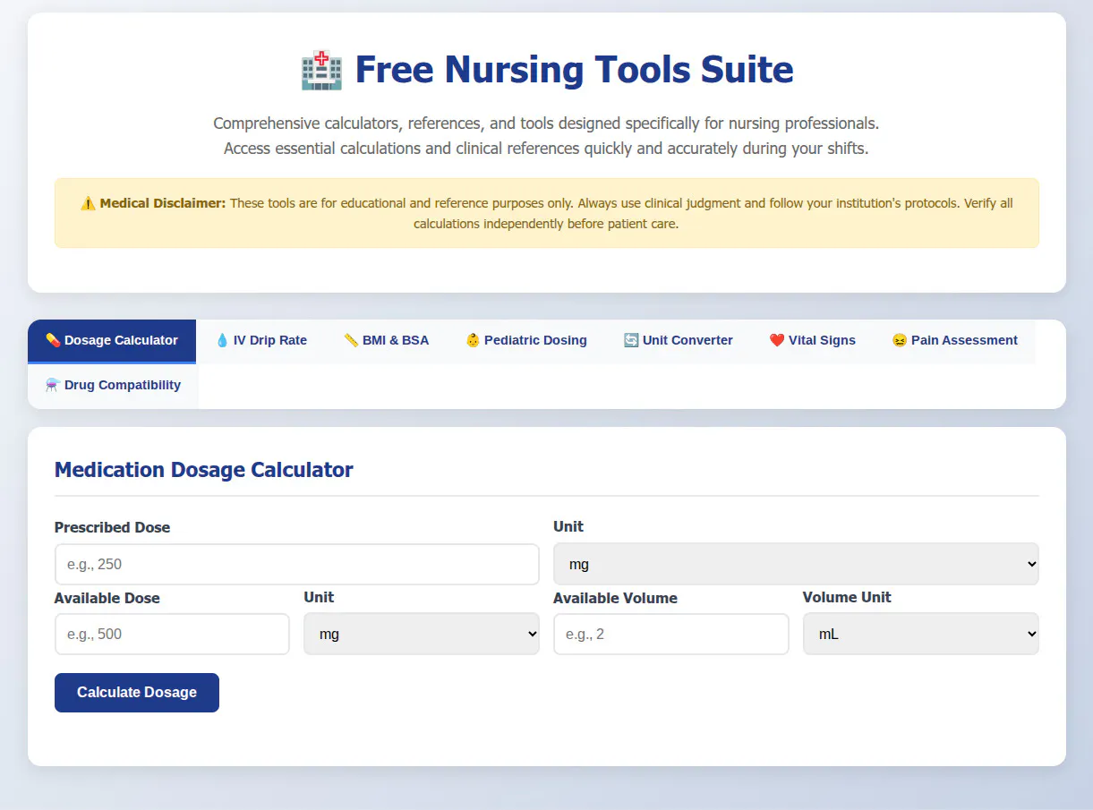The width and height of the screenshot is (1093, 810).
Task: Click the "Available Dose" label
Action: (x=107, y=598)
